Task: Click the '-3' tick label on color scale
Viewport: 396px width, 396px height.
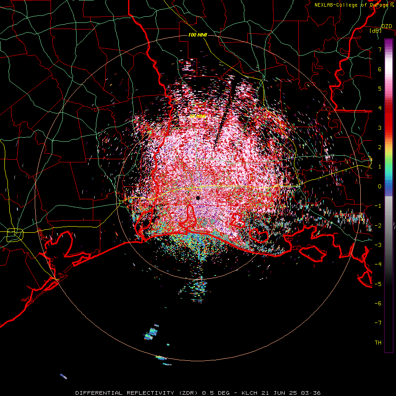Action: pyautogui.click(x=378, y=245)
